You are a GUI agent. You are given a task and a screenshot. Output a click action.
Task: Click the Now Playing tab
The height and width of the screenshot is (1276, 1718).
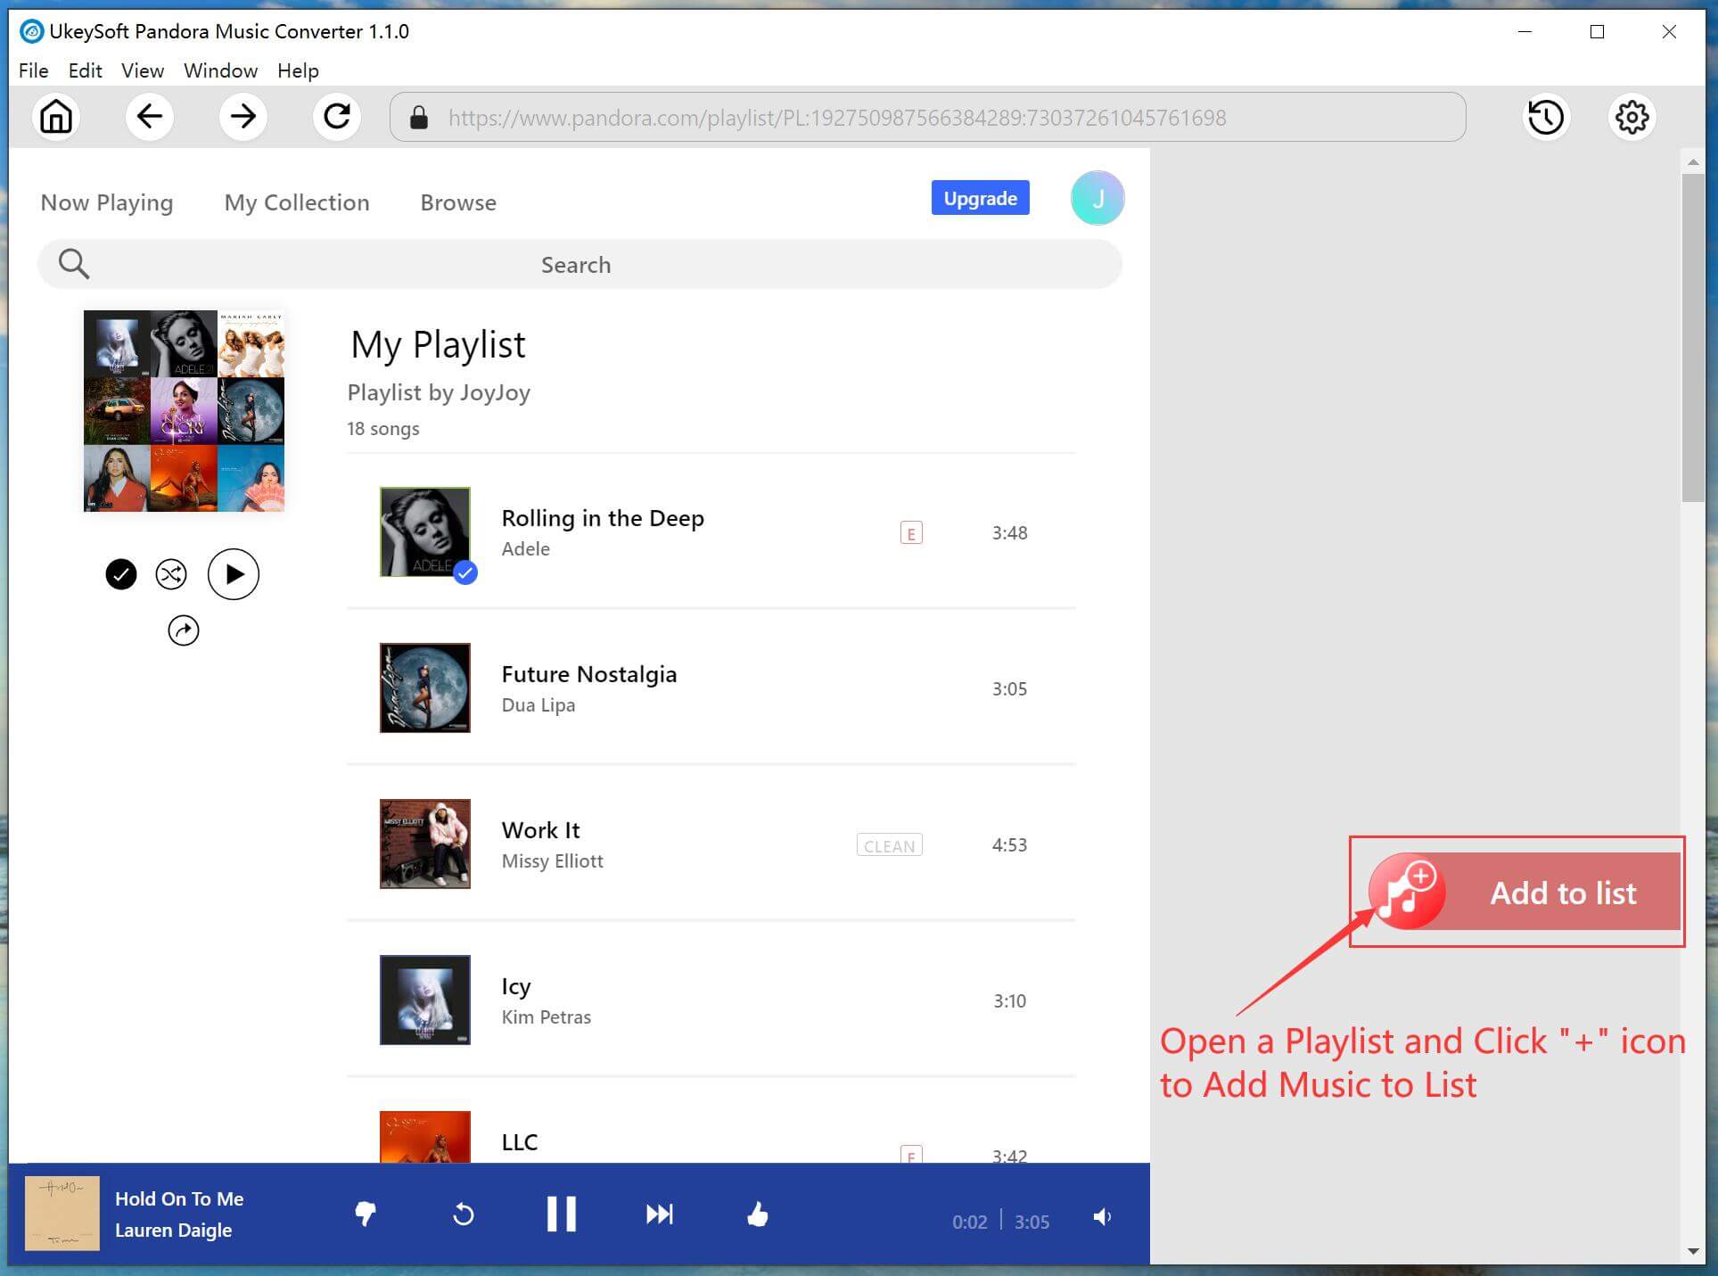tap(106, 202)
